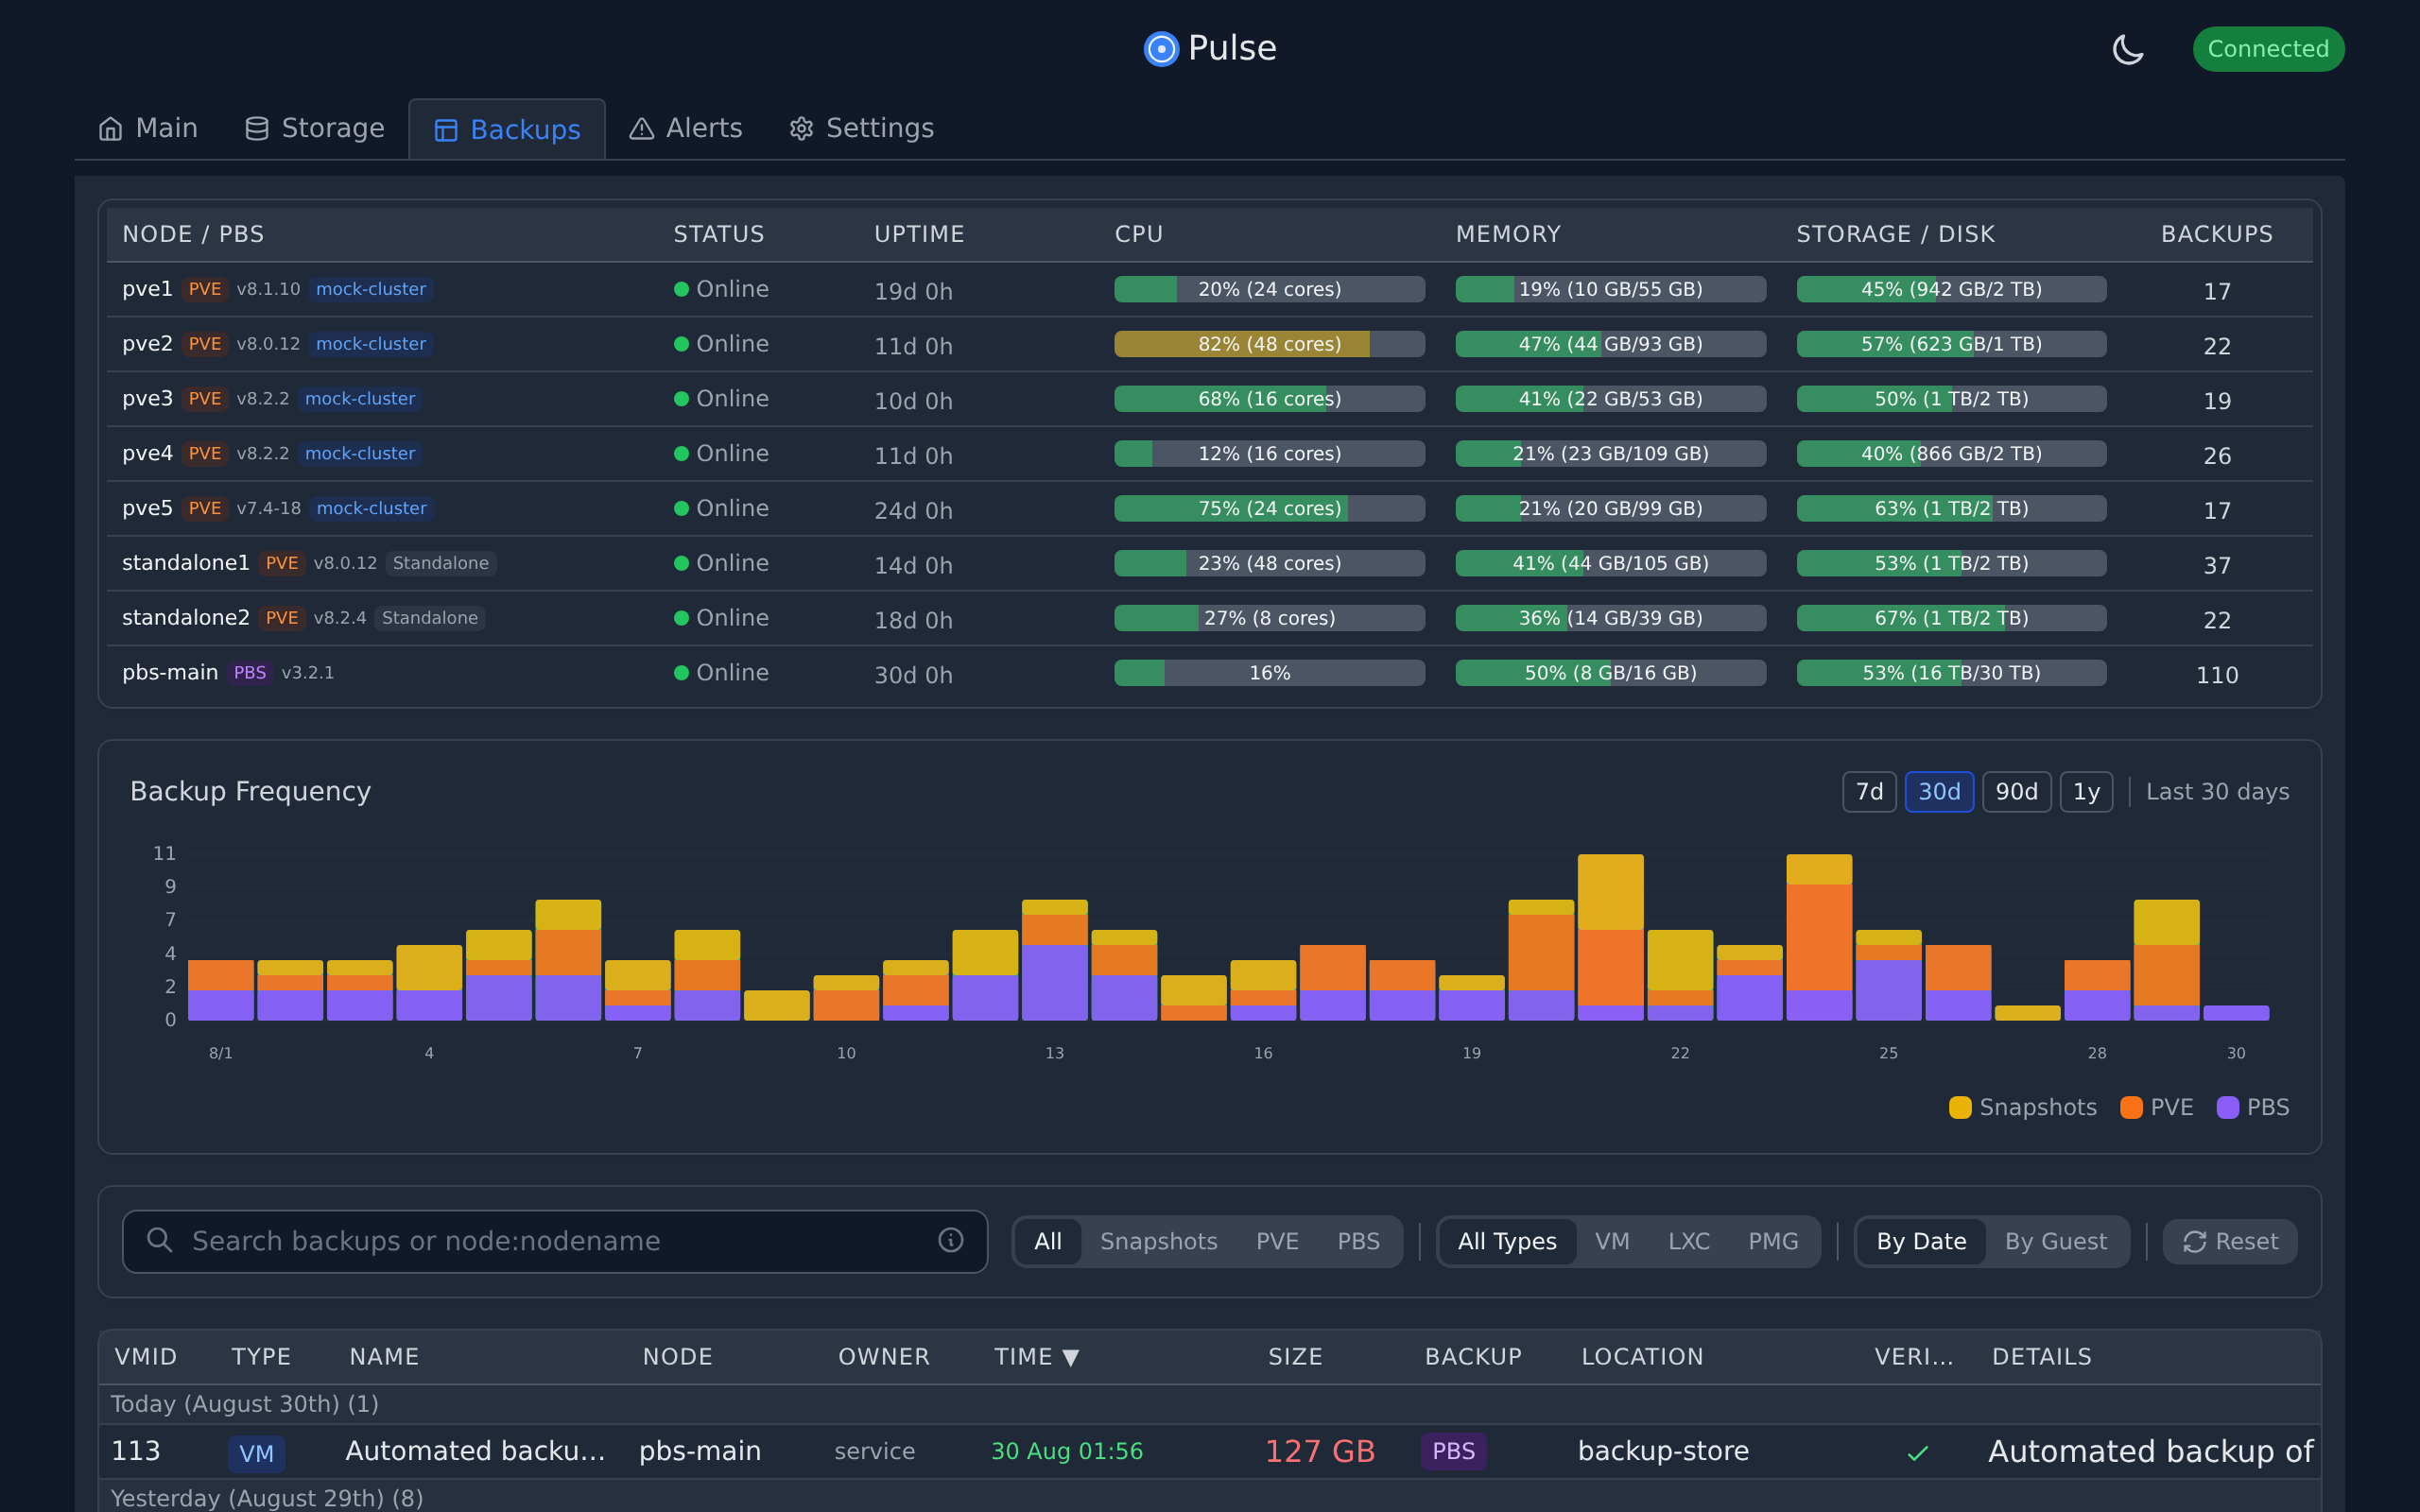Click the Storage database icon
The height and width of the screenshot is (1512, 2420).
pyautogui.click(x=257, y=129)
